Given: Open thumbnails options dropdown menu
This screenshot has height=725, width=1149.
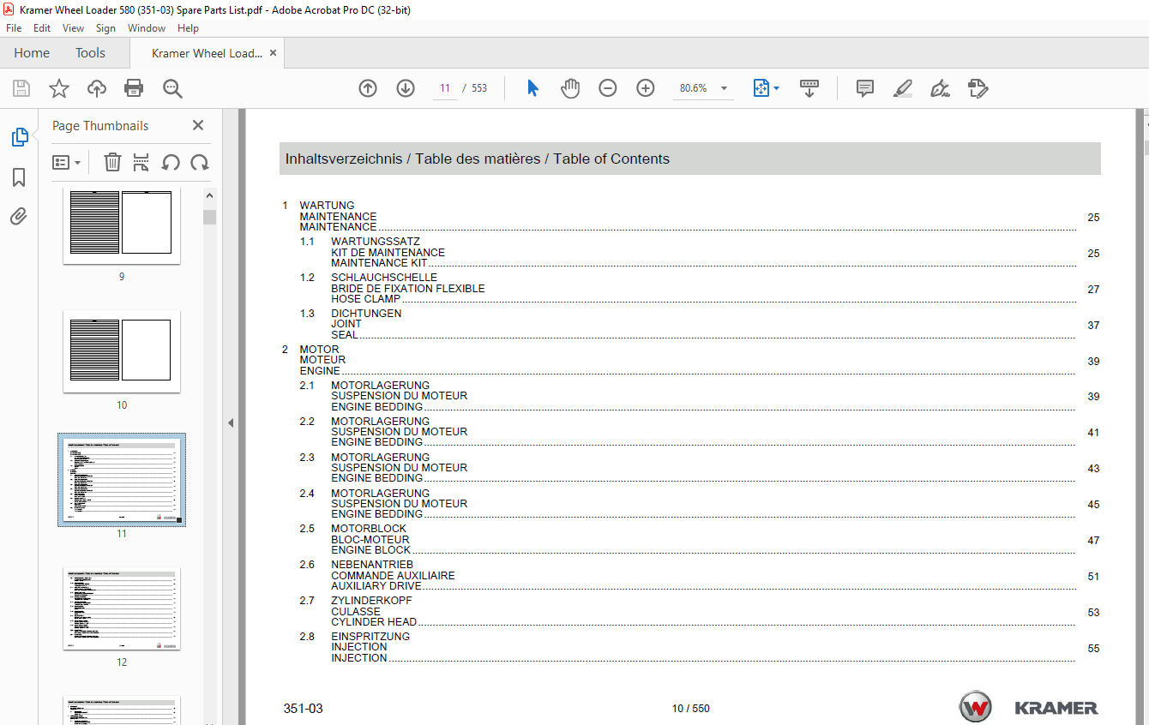Looking at the screenshot, I should (66, 162).
